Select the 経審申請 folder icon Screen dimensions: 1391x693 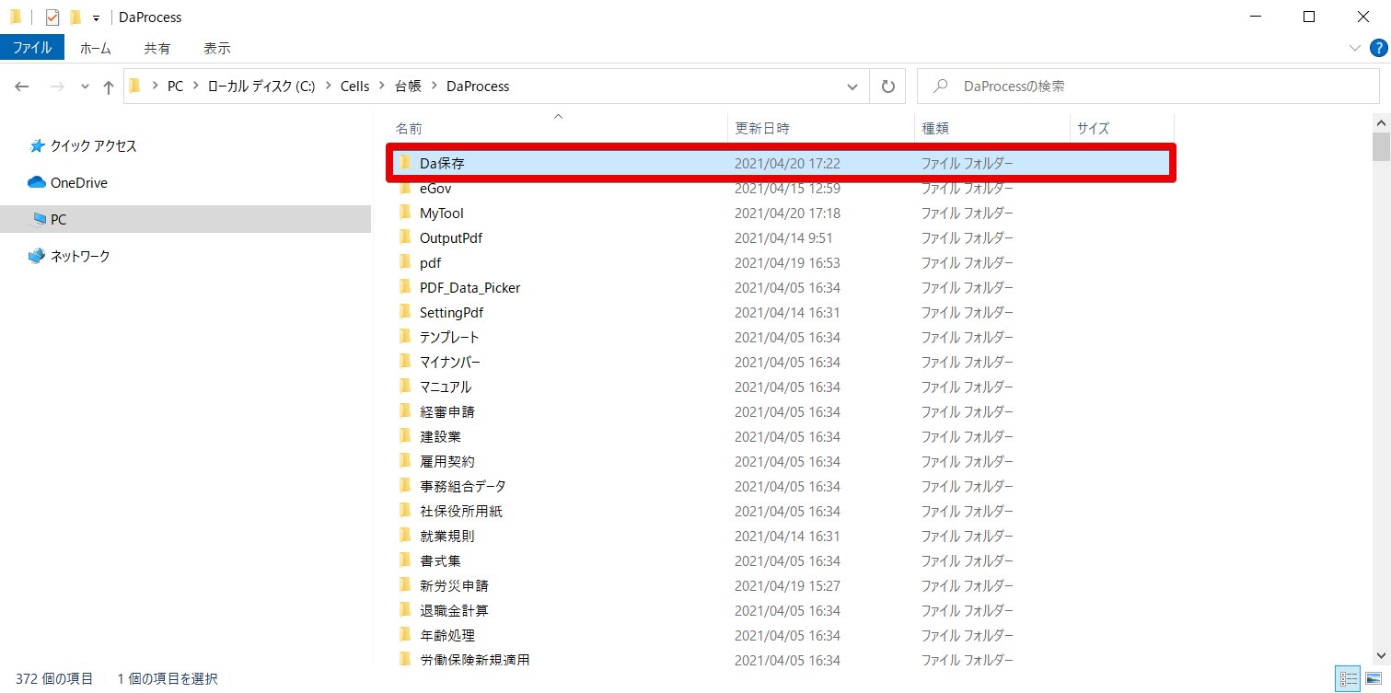tap(405, 411)
